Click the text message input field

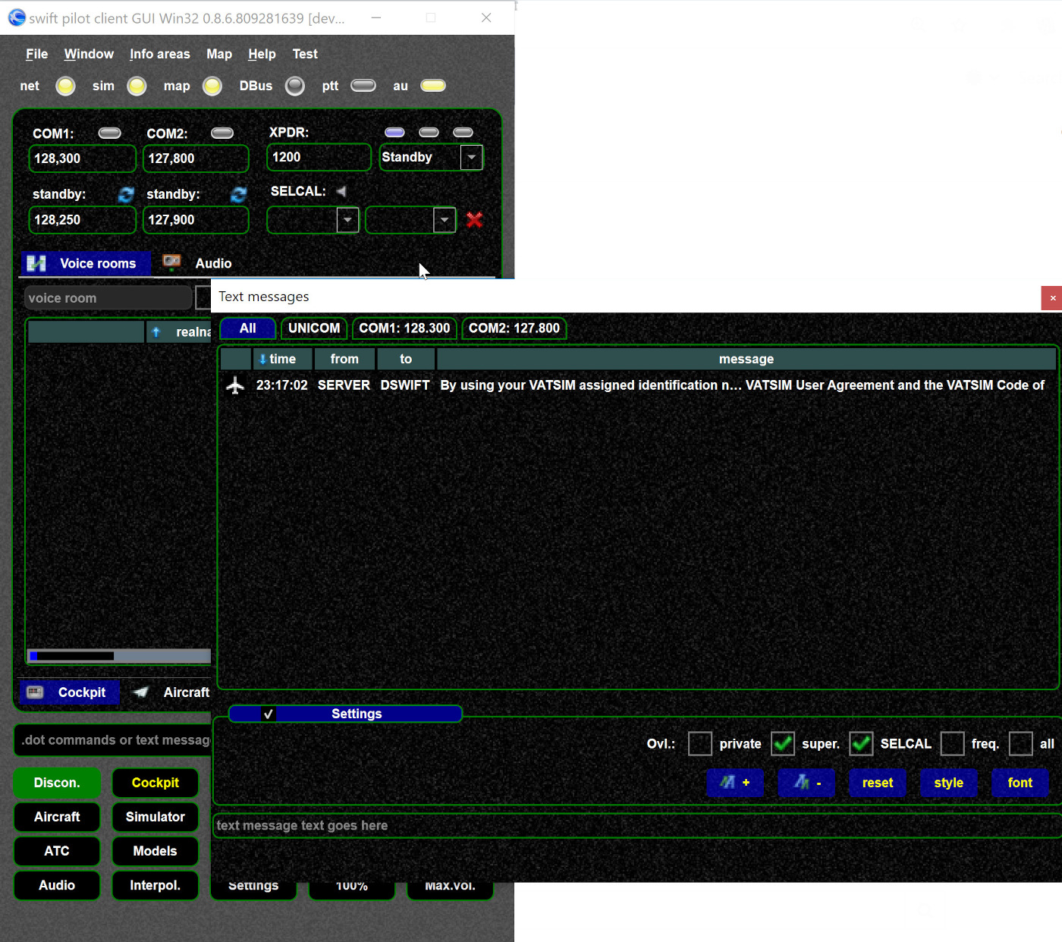[637, 825]
